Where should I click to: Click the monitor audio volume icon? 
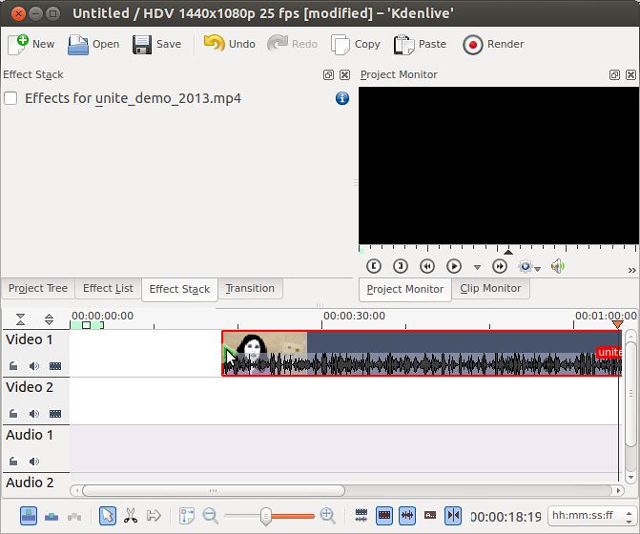tap(558, 267)
